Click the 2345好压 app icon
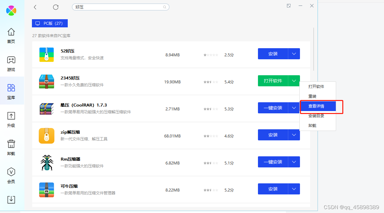This screenshot has width=384, height=213. (47, 81)
